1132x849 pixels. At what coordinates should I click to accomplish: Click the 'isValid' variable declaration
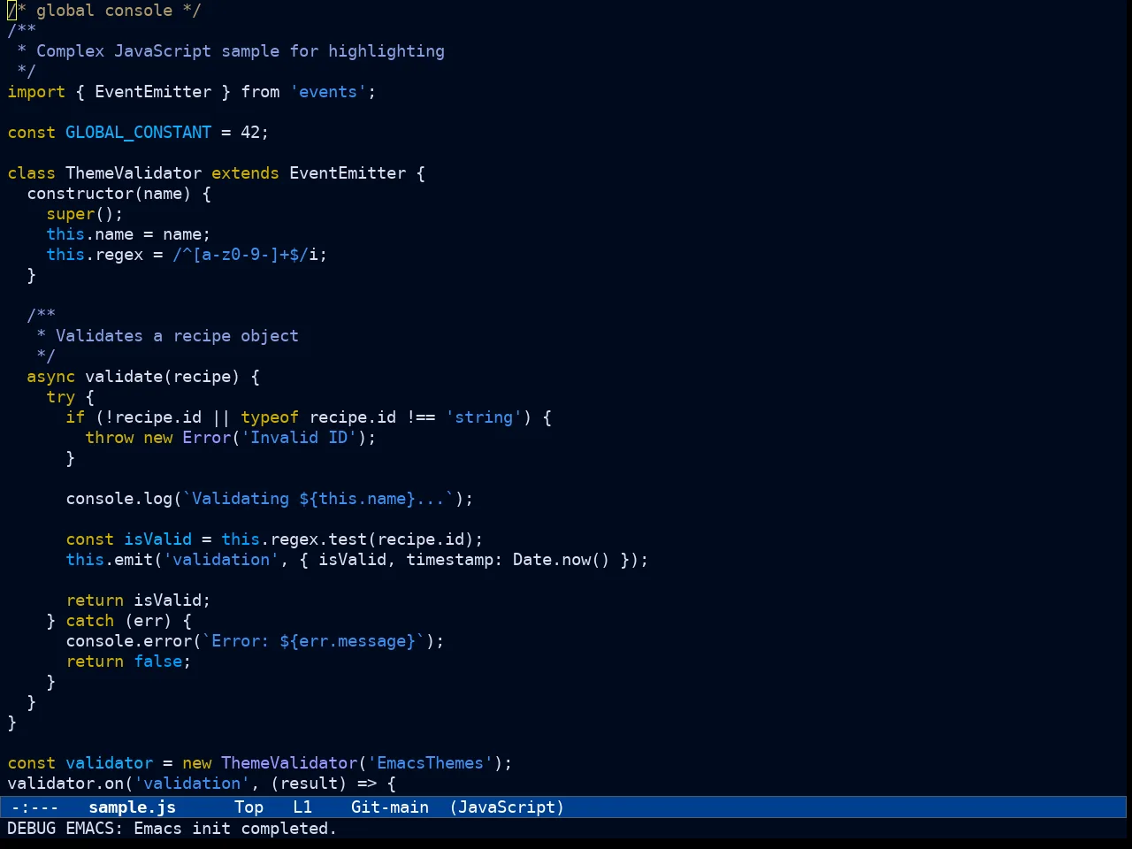coord(158,539)
